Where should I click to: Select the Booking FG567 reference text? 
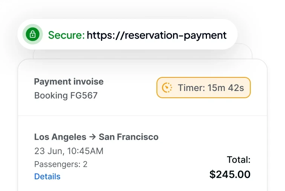pyautogui.click(x=66, y=95)
